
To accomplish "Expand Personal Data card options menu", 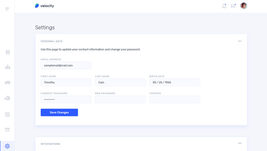I will click(240, 41).
